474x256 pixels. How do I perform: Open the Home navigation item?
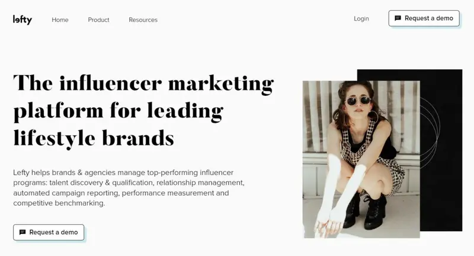(60, 20)
